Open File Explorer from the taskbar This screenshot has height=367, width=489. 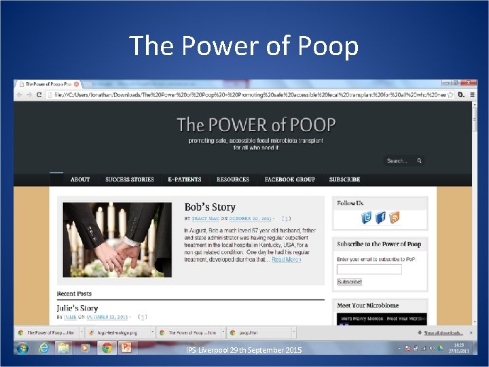tap(63, 348)
